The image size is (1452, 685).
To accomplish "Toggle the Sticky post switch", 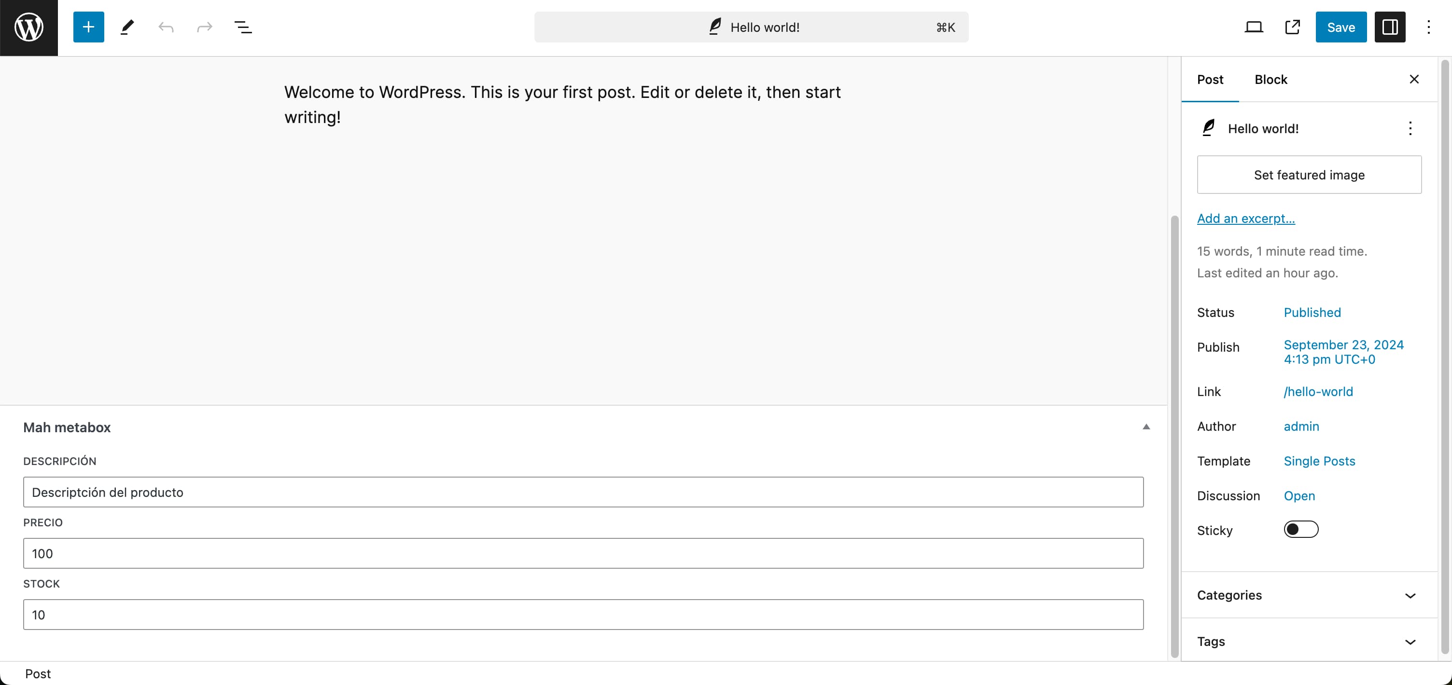I will coord(1301,530).
